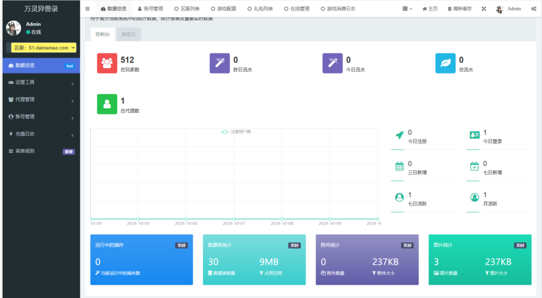This screenshot has height=298, width=542.
Task: Click the 图片数量 image icon
Action: [x=436, y=273]
